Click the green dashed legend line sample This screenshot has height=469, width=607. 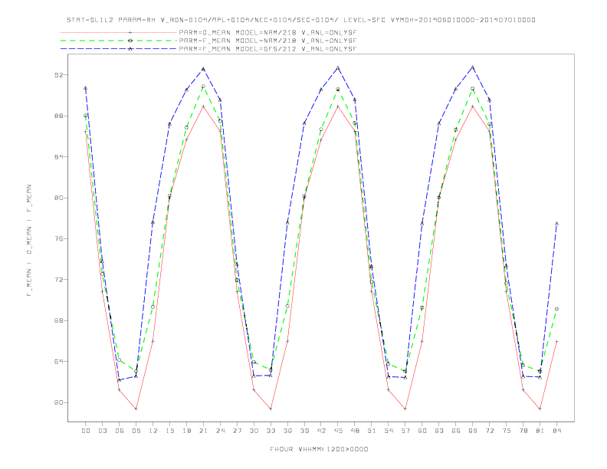click(x=119, y=41)
